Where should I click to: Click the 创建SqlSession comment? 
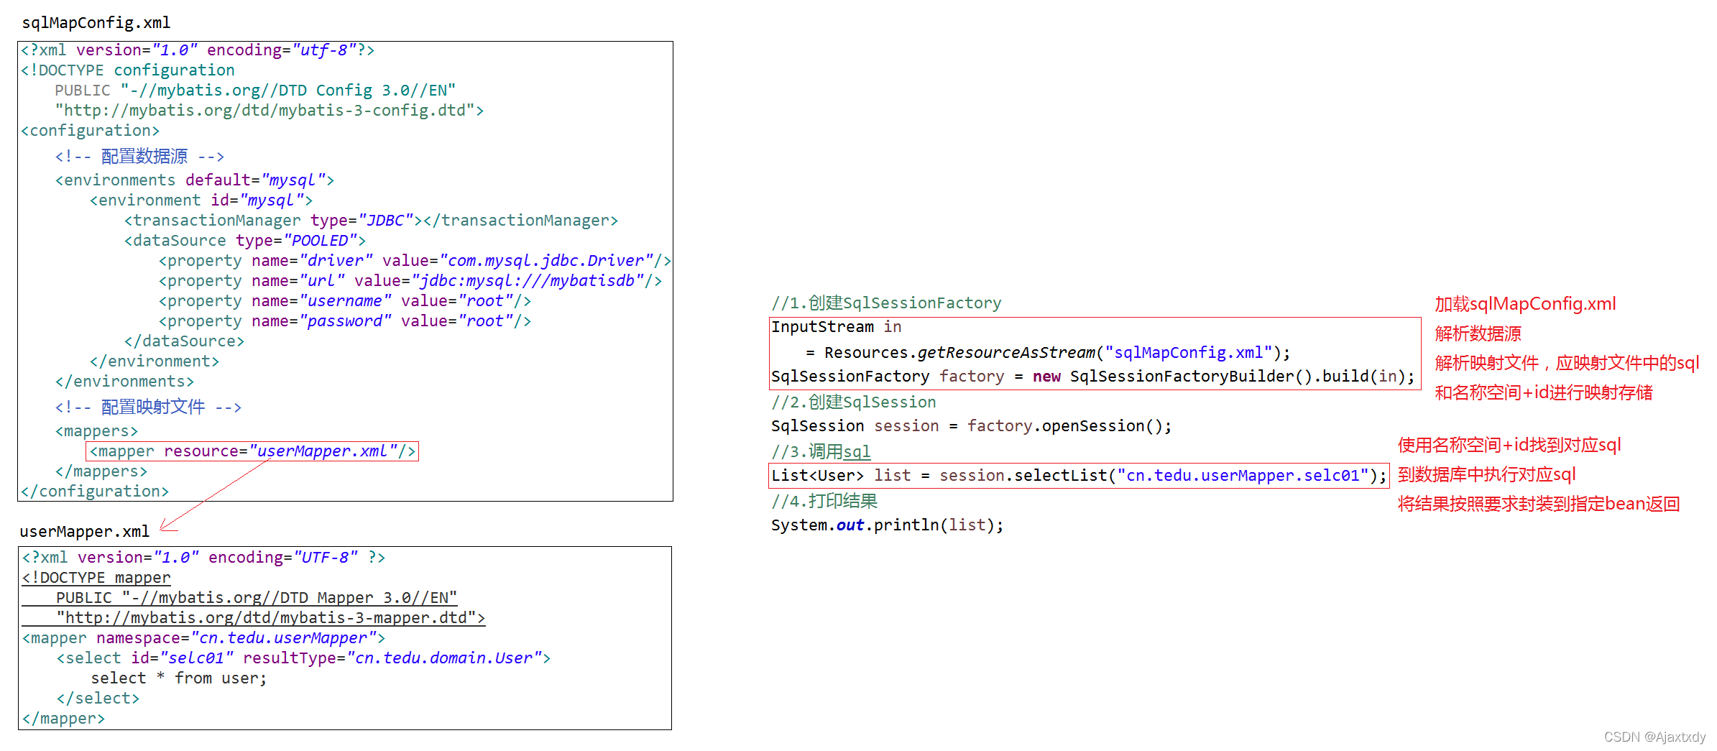pyautogui.click(x=854, y=402)
